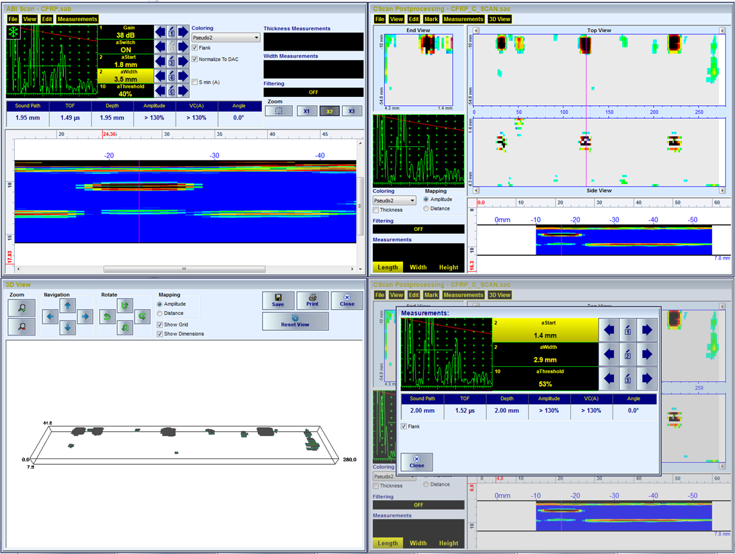Click Reset View button
This screenshot has width=735, height=554.
(295, 321)
